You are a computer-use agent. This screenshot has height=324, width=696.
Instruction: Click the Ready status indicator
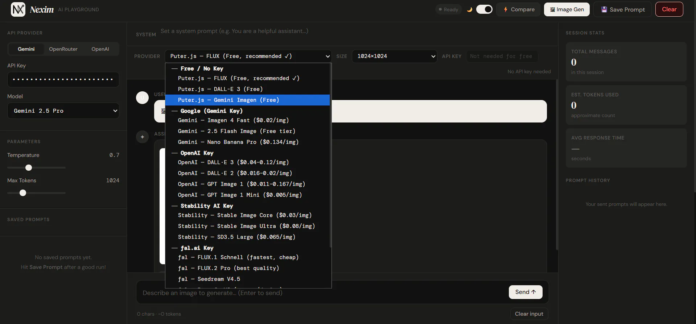(x=448, y=9)
